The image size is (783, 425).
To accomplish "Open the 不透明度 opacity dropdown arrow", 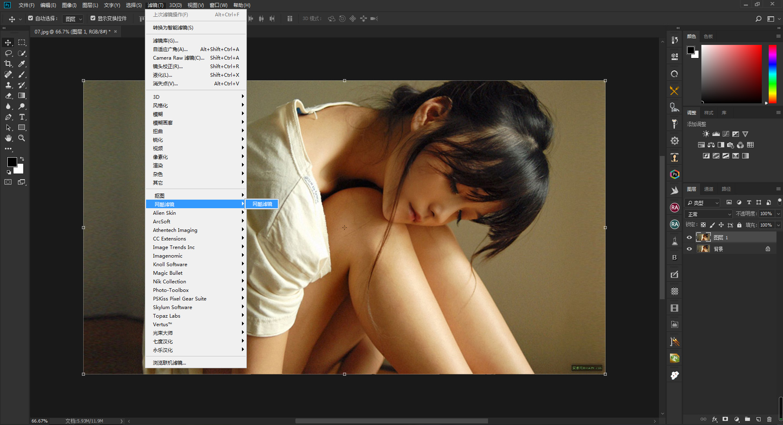I will pyautogui.click(x=778, y=214).
